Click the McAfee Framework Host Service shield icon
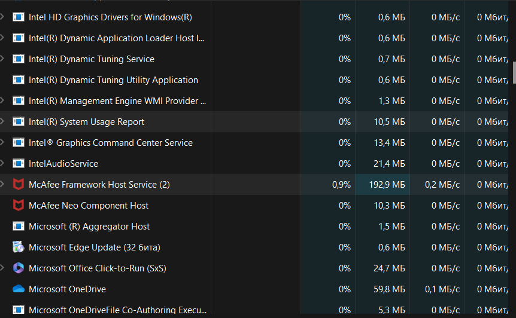Image resolution: width=516 pixels, height=318 pixels. tap(19, 185)
